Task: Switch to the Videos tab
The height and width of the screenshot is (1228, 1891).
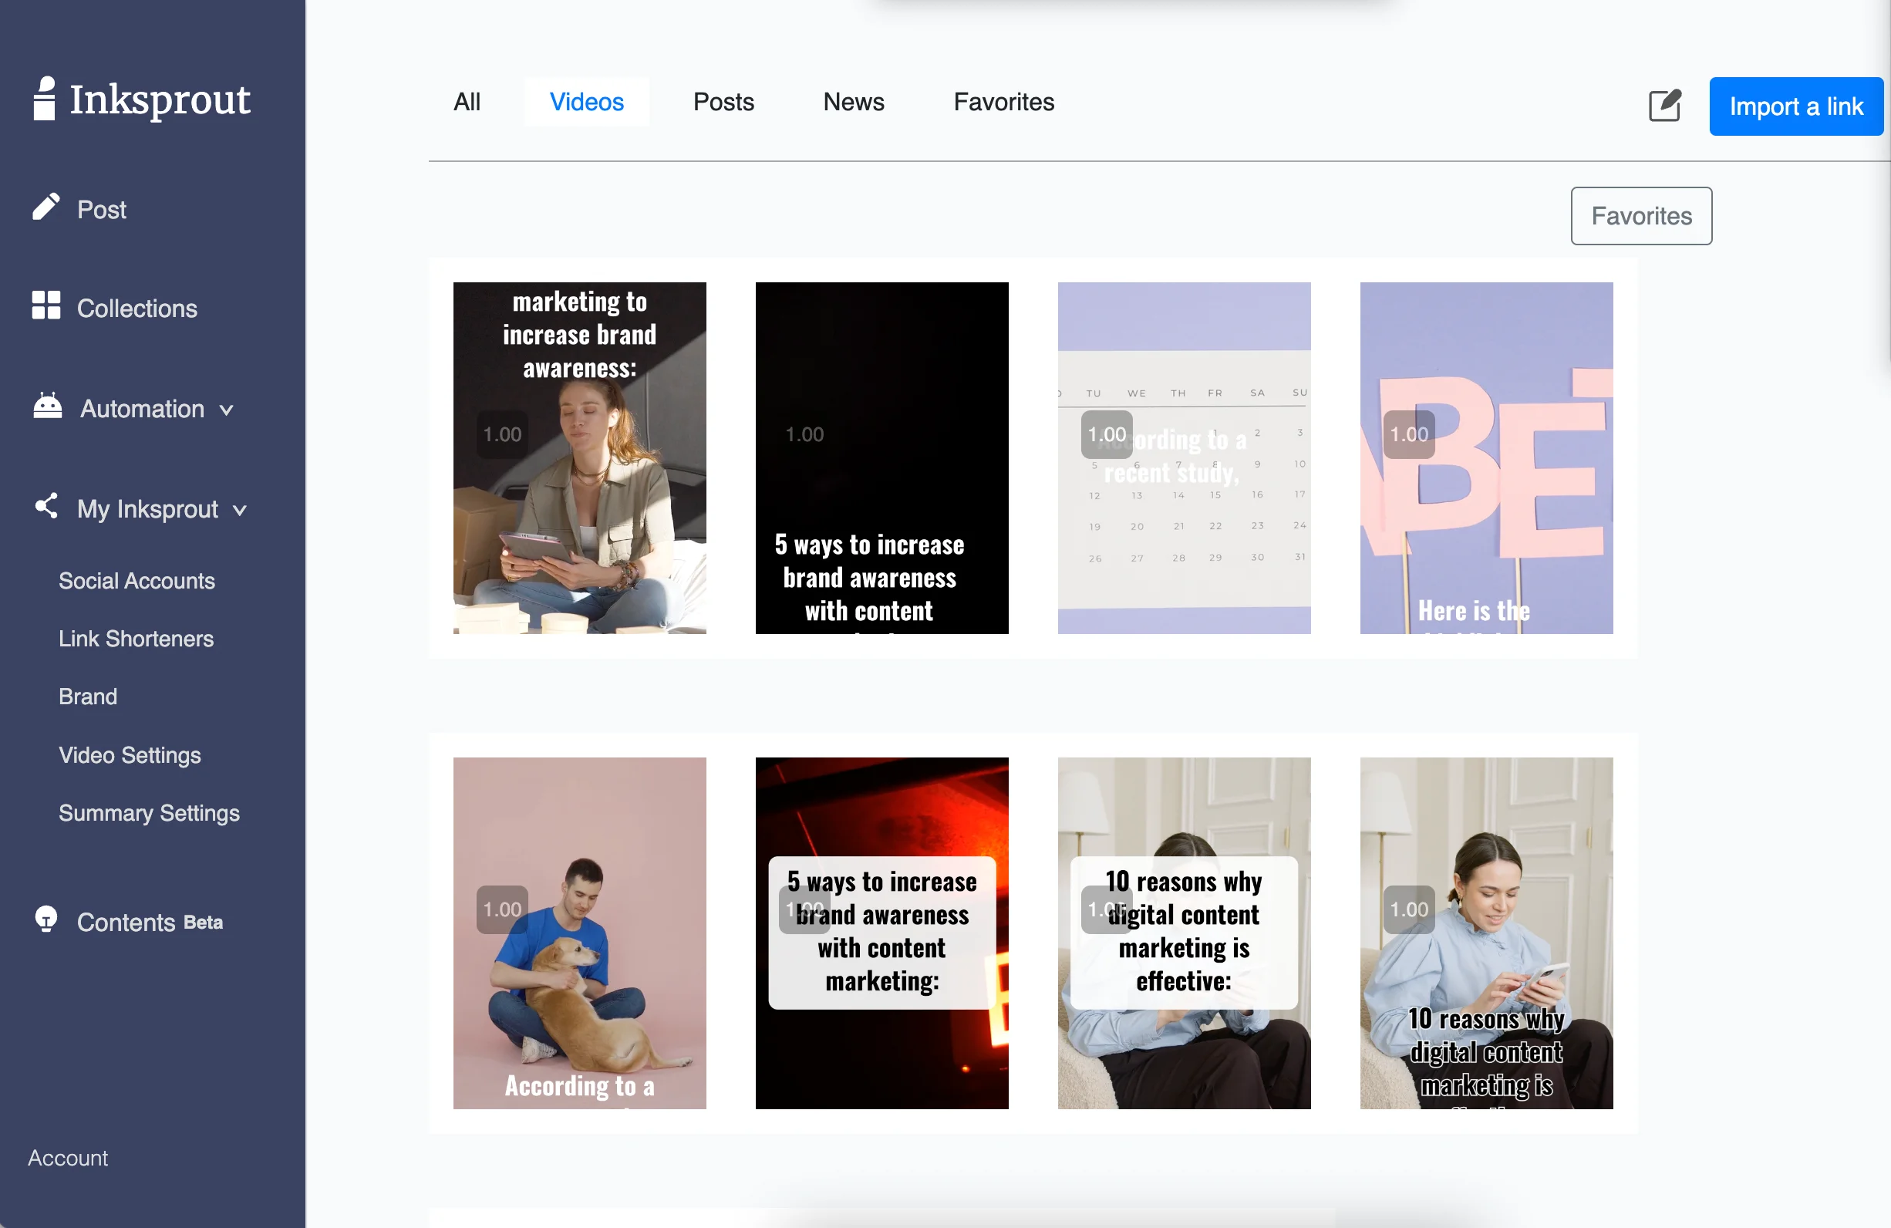Action: coord(587,102)
